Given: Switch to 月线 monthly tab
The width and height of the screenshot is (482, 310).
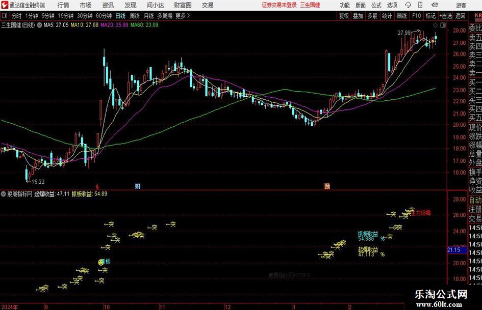Looking at the screenshot, I should [x=149, y=16].
